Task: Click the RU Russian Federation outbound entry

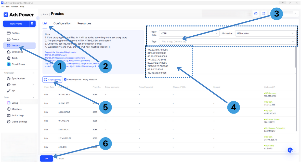Action: coord(274,129)
